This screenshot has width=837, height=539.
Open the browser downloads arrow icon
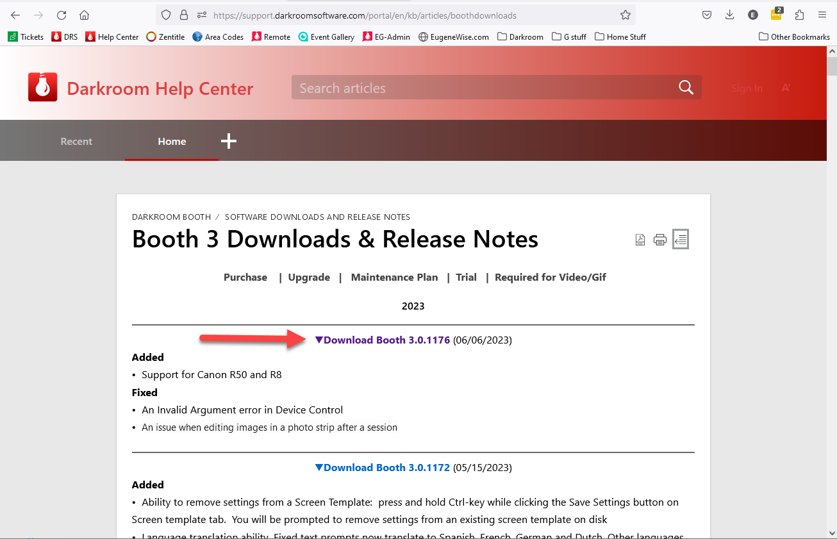click(730, 15)
